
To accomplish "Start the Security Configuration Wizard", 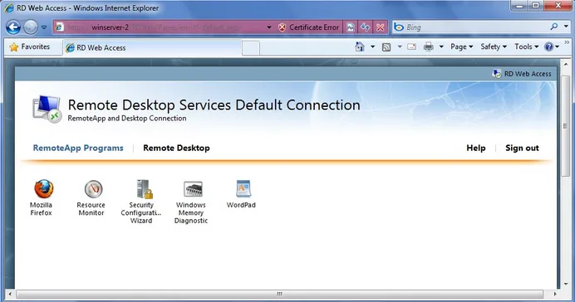I will pos(141,202).
